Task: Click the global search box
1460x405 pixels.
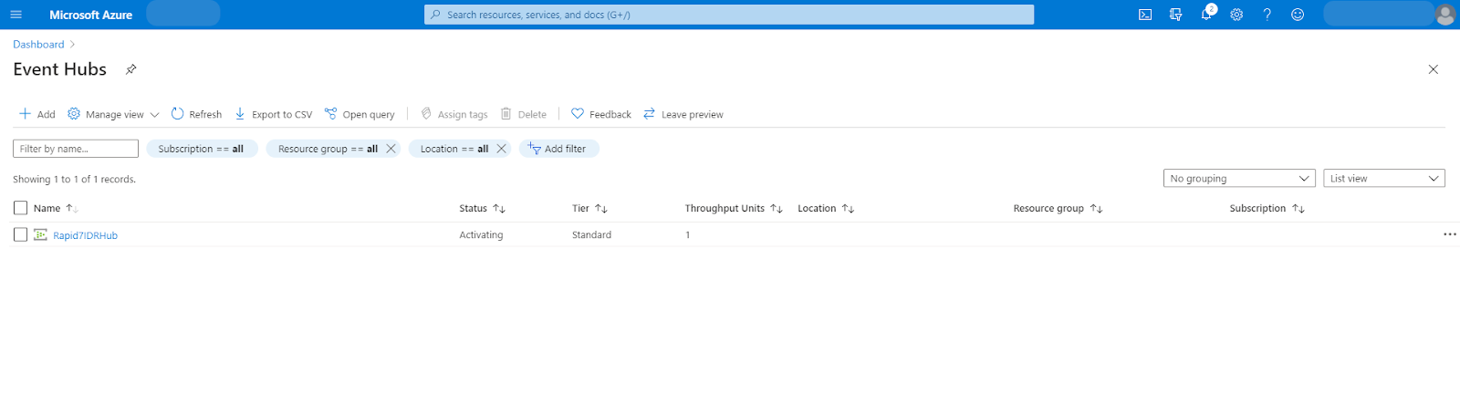Action: [x=729, y=15]
